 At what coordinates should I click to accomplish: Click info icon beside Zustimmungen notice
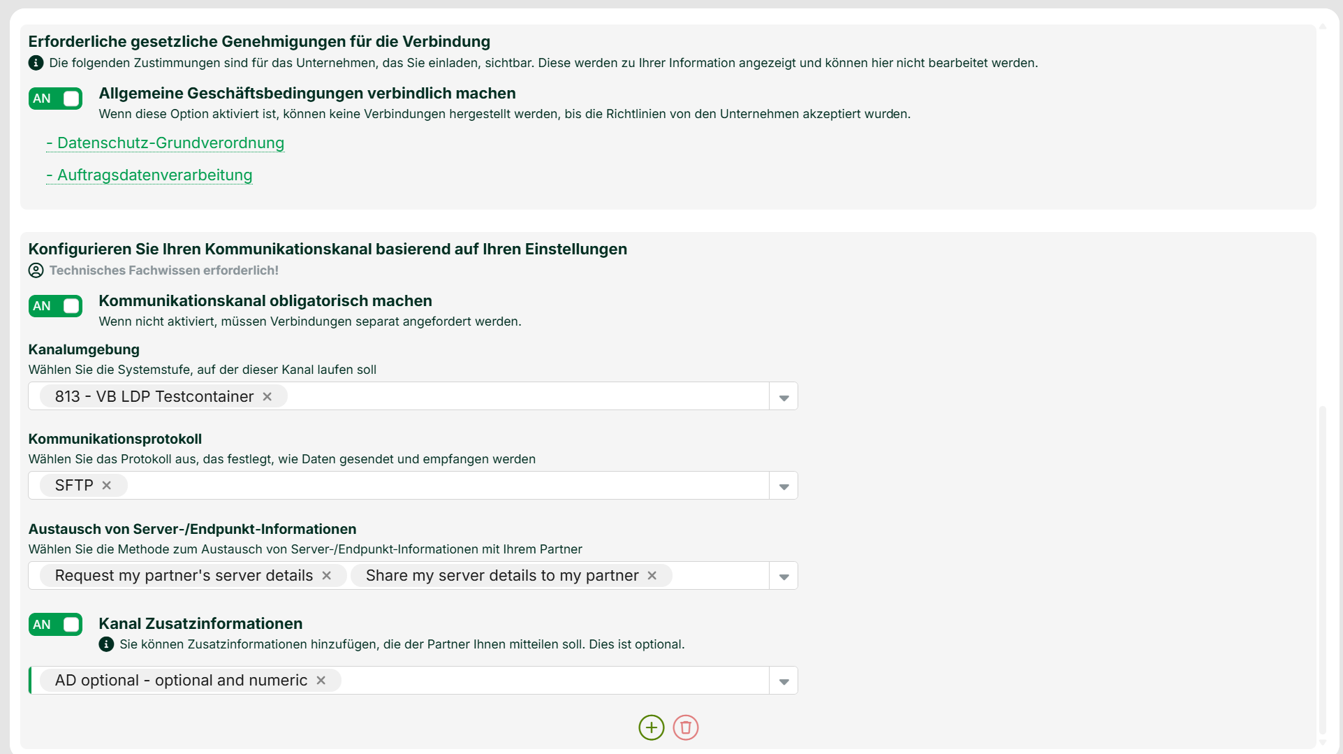pyautogui.click(x=36, y=63)
